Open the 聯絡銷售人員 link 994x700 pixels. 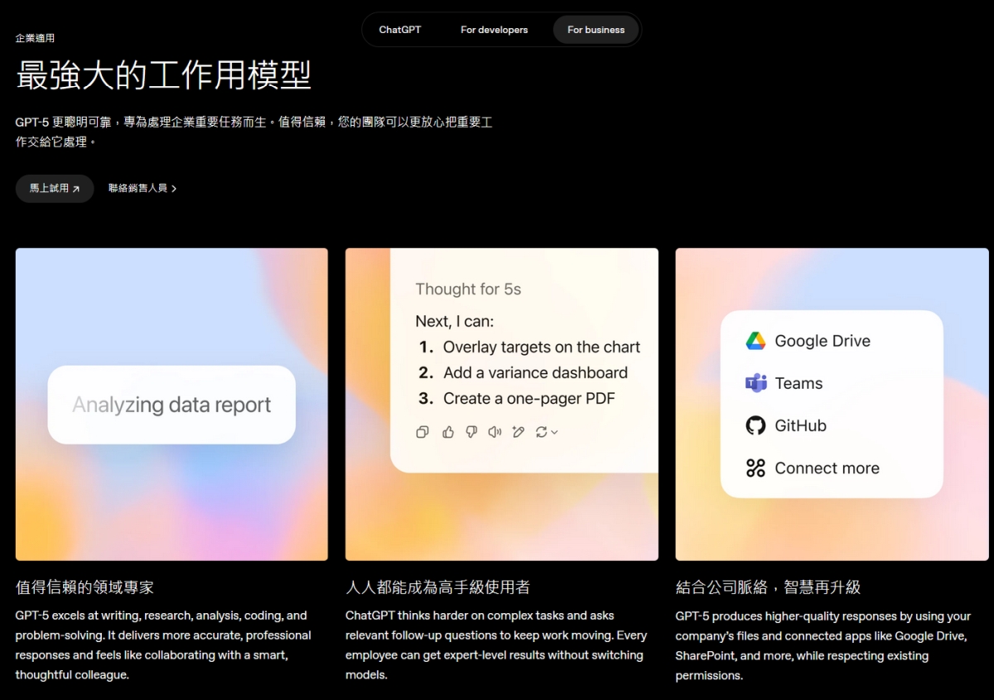[x=142, y=189]
